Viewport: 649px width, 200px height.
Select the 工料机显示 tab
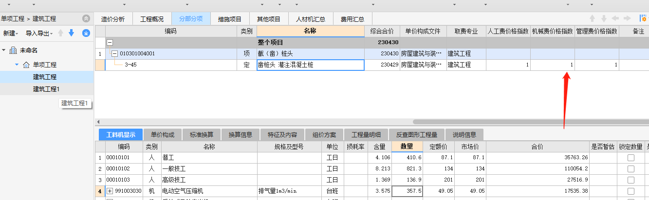click(x=120, y=134)
